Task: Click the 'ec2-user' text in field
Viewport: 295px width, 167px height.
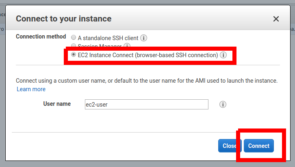Action: [97, 104]
